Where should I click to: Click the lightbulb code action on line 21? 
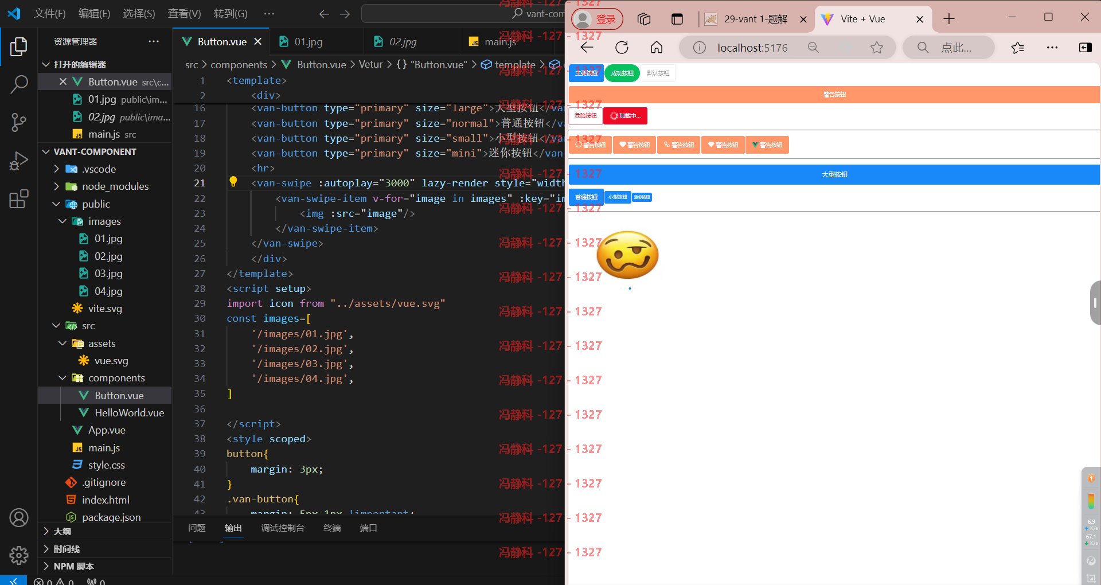click(233, 182)
